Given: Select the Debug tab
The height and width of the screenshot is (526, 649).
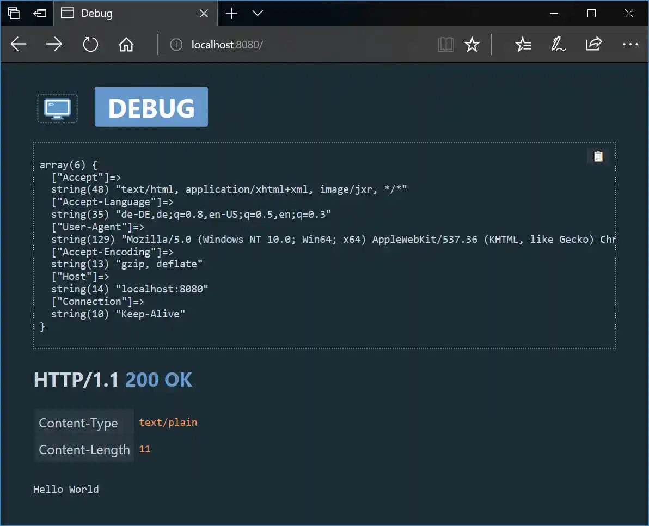Looking at the screenshot, I should (136, 13).
